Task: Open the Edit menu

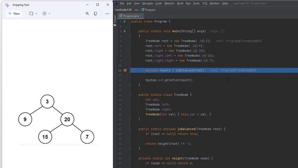Action: pos(129,3)
